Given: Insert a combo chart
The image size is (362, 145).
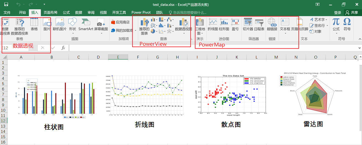Looking at the screenshot, I should point(170,26).
